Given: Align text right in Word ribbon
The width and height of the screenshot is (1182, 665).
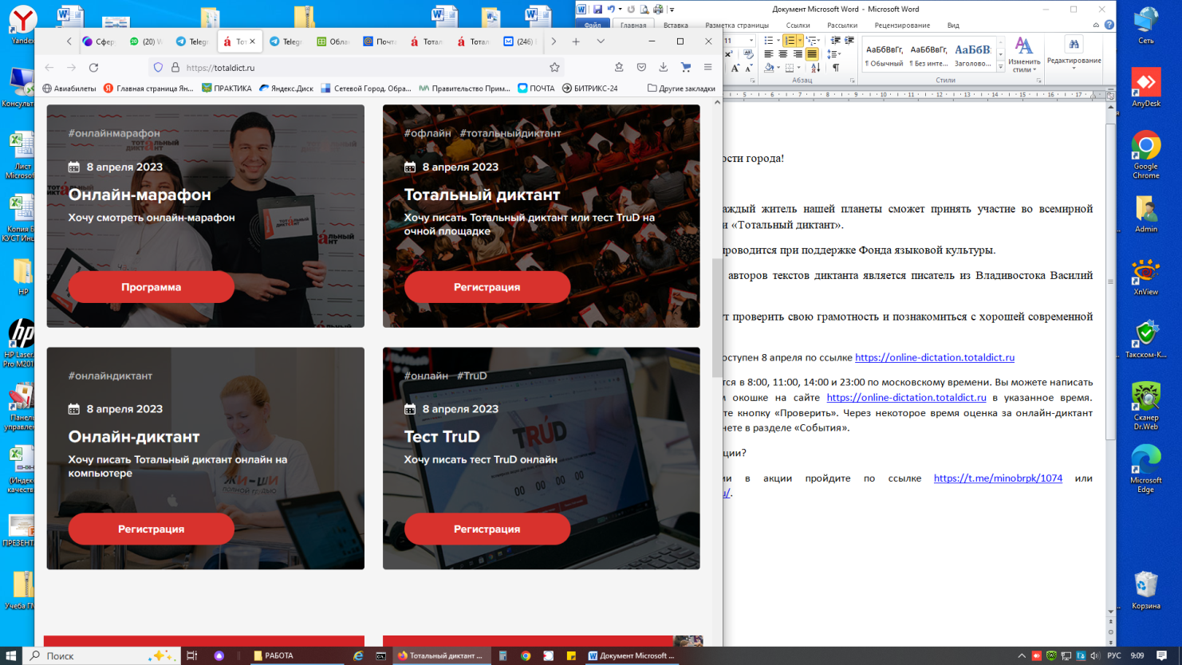Looking at the screenshot, I should (798, 54).
